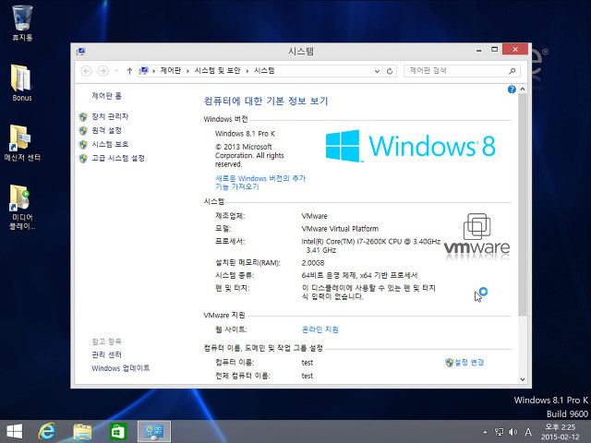Open the 메신저 센터 desktop shortcut
Viewport: 591px width, 443px height.
pos(22,142)
